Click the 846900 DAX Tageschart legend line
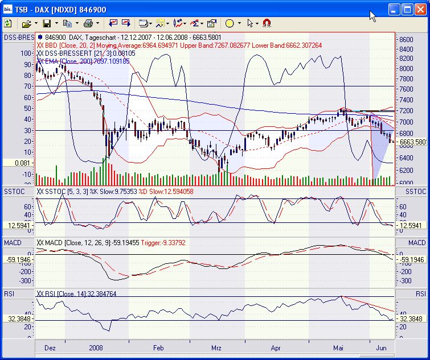Screen dimensions: 430x360 tap(129, 37)
